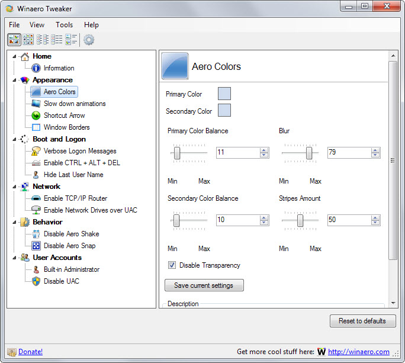
Task: Click the Boot and Logon spinner icon
Action: point(25,139)
